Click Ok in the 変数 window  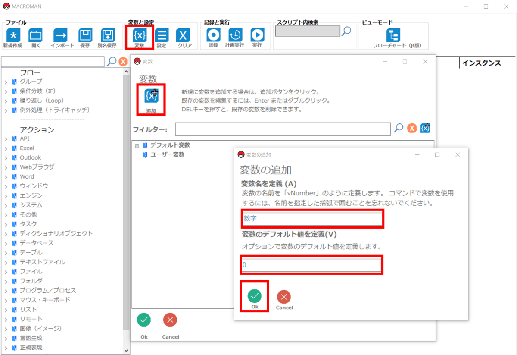[x=144, y=320]
